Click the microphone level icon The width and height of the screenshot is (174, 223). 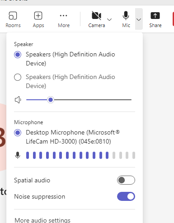[18, 155]
